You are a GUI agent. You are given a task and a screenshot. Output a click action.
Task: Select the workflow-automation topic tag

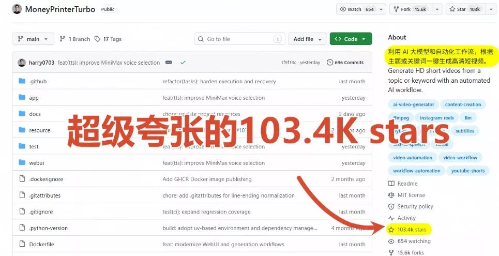pyautogui.click(x=417, y=171)
